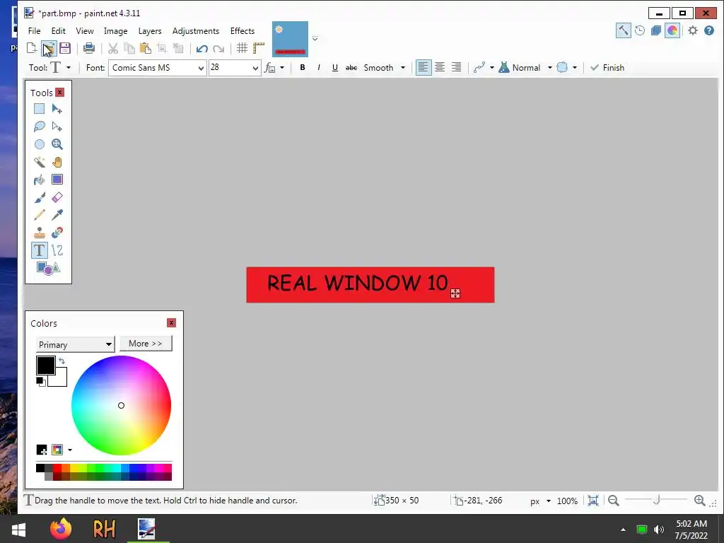
Task: Select the Text tool in Tools panel
Action: pos(40,250)
